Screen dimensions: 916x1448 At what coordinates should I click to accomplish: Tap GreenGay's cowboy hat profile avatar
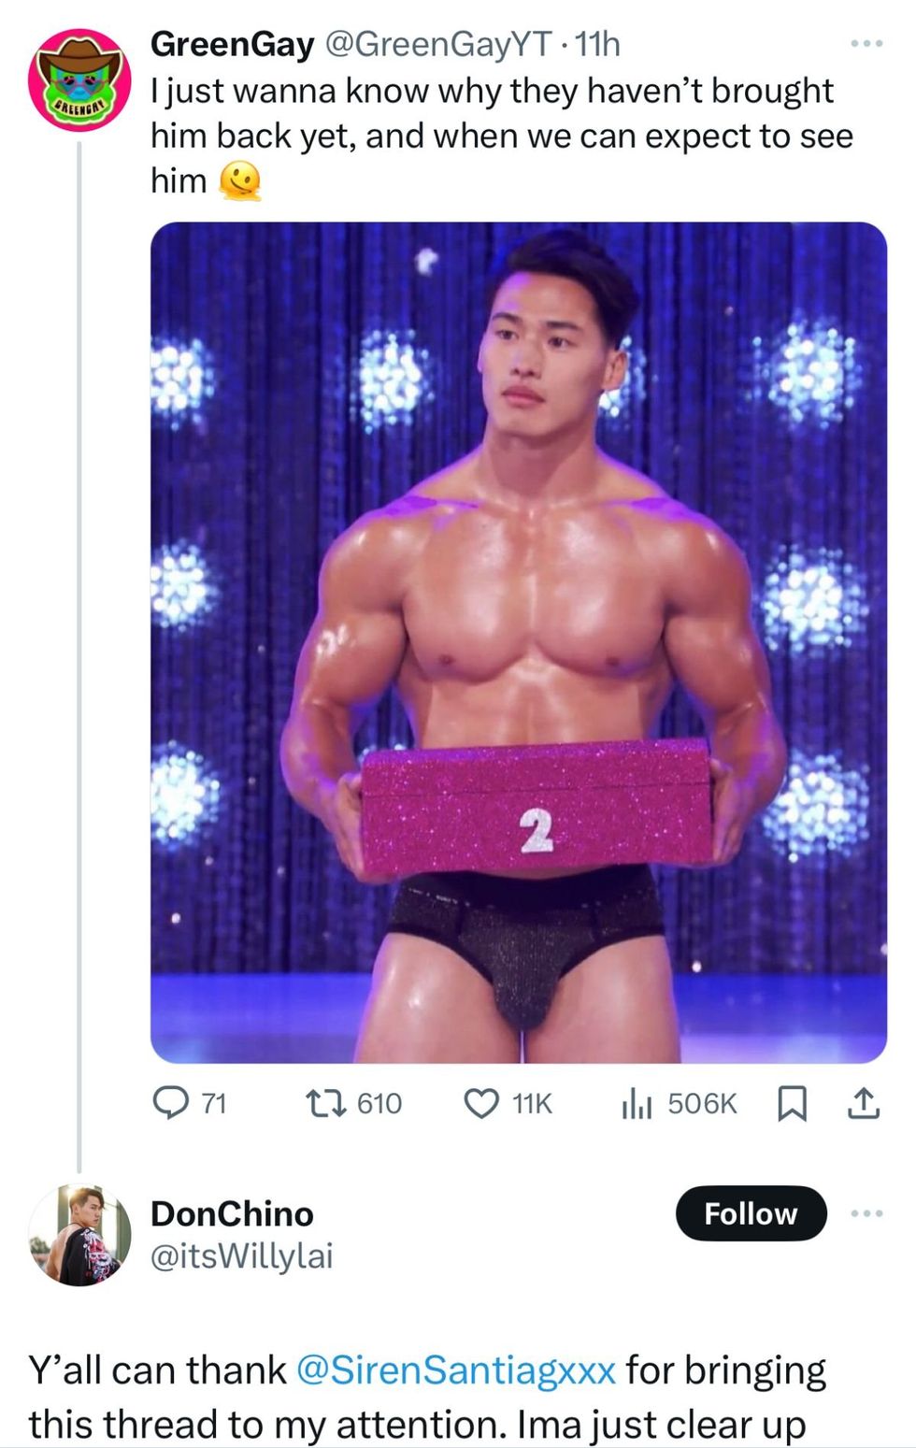click(x=79, y=79)
